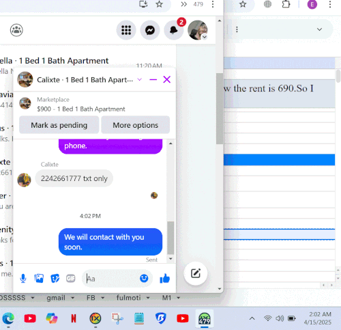This screenshot has width=341, height=330.
Task: Open Messenger from the top bar
Action: pos(150,30)
